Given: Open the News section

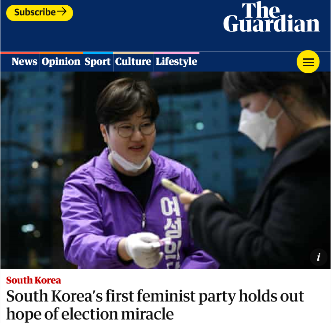Looking at the screenshot, I should coord(24,61).
